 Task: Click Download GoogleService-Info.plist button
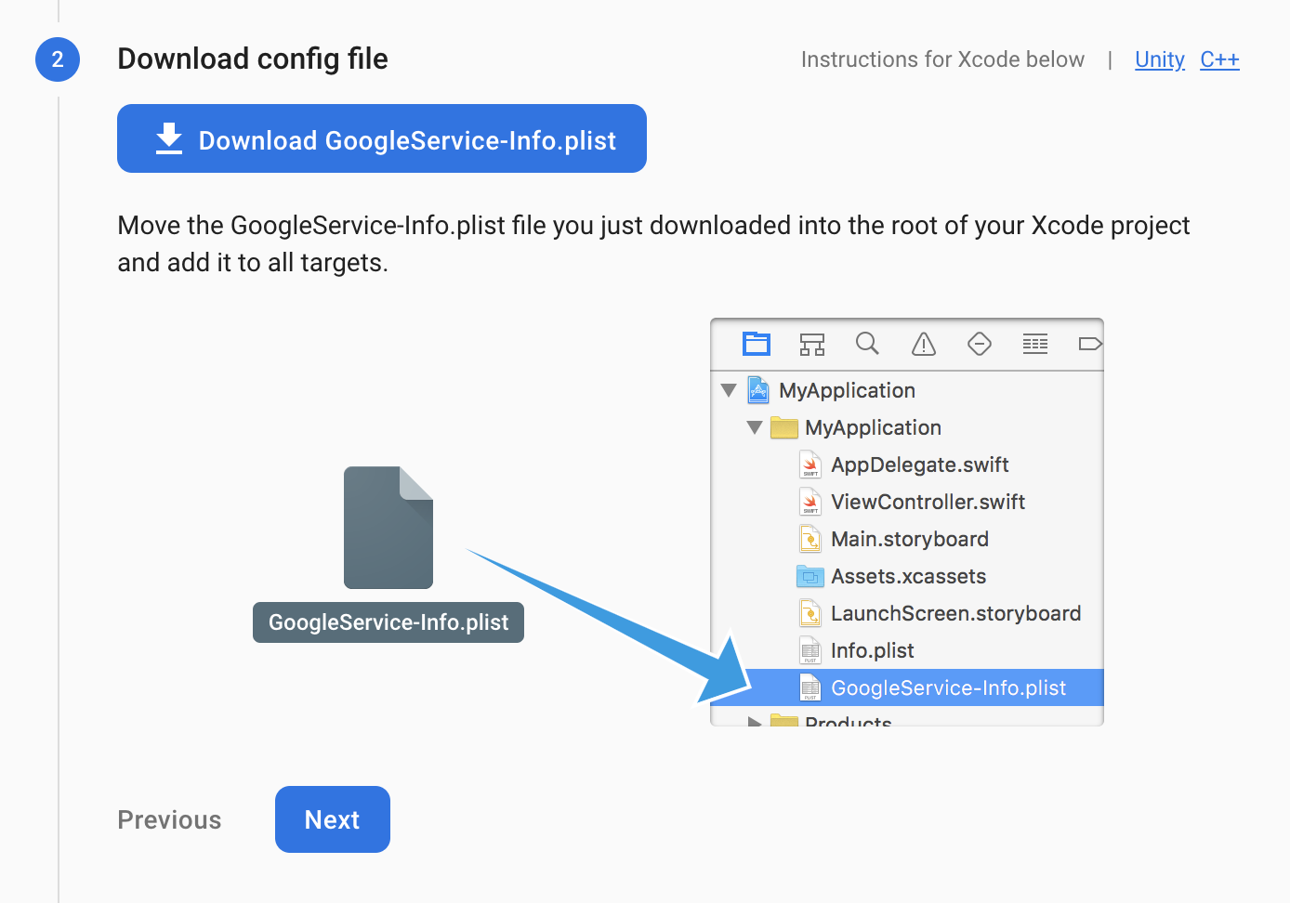pyautogui.click(x=381, y=138)
